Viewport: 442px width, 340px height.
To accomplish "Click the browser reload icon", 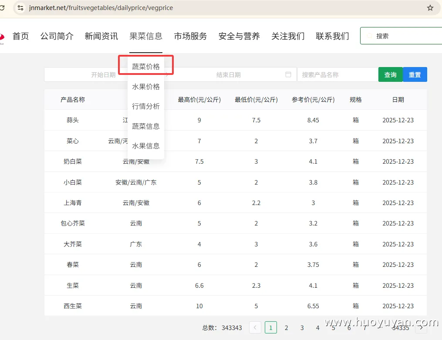I will click(x=2, y=7).
